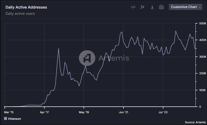The width and height of the screenshot is (207, 125).
Task: Take a chart snapshot with the camera icon
Action: click(161, 7)
